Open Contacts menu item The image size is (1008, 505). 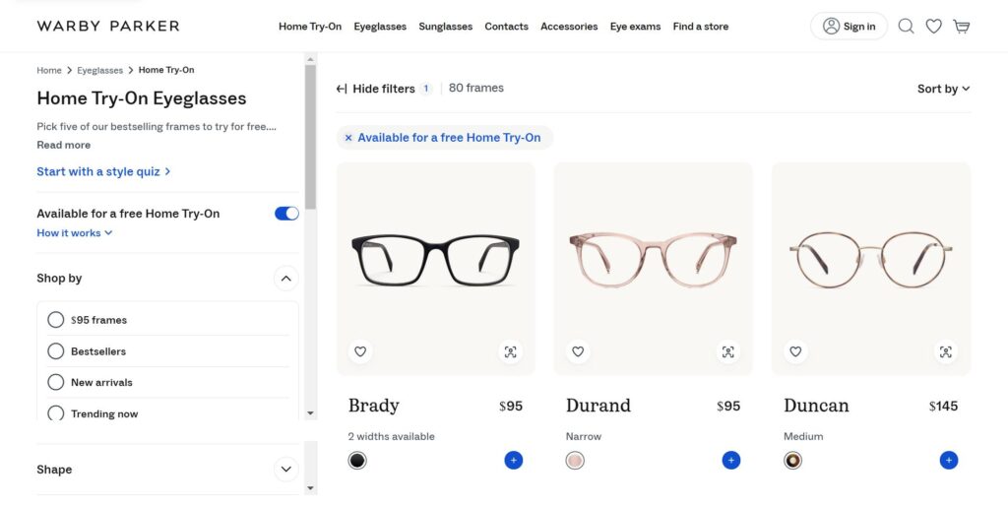pyautogui.click(x=507, y=27)
